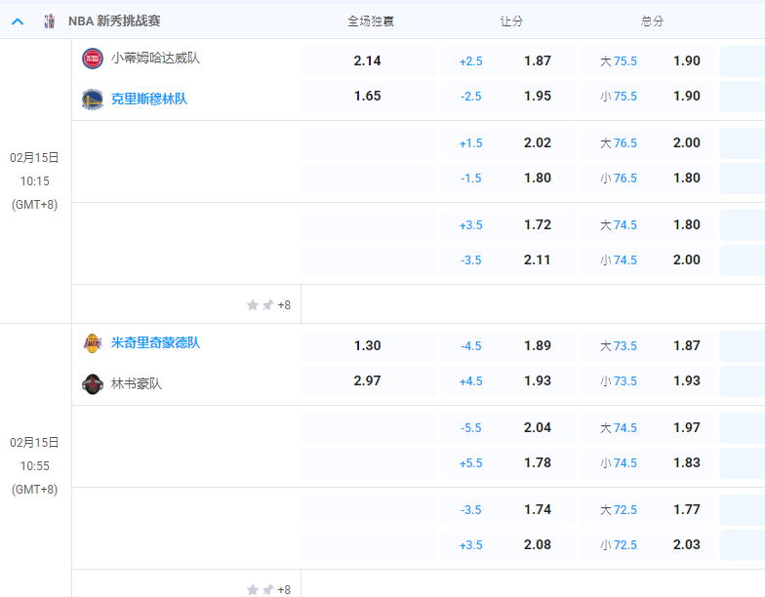Click the 小蒂姆哈达威队 team logo
Image resolution: width=765 pixels, height=597 pixels.
click(92, 59)
